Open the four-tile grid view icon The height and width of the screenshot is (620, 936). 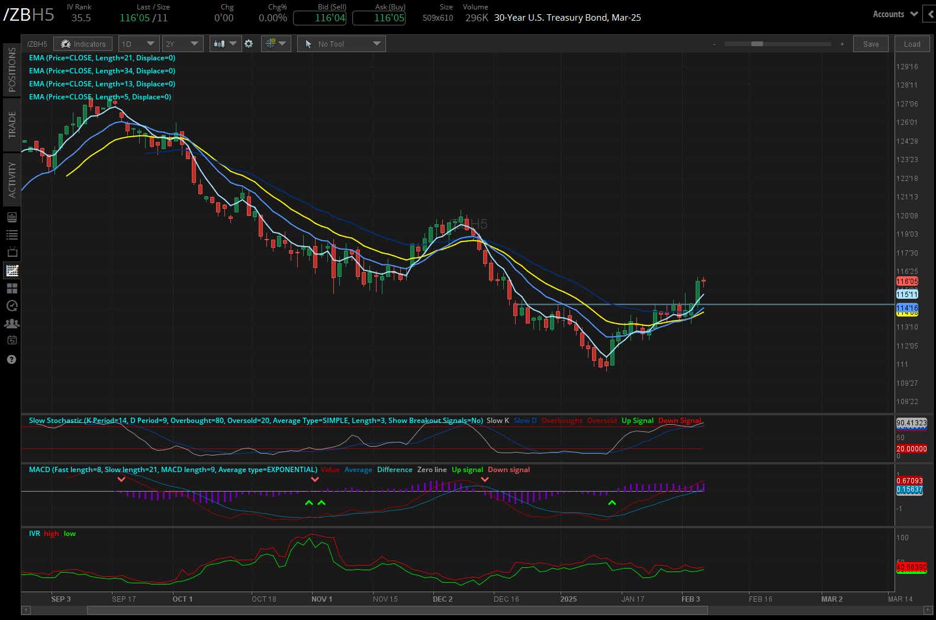(x=12, y=289)
